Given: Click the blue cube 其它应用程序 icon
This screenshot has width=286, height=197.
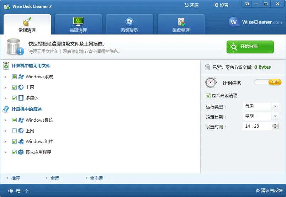Looking at the screenshot, I should [x=21, y=152].
